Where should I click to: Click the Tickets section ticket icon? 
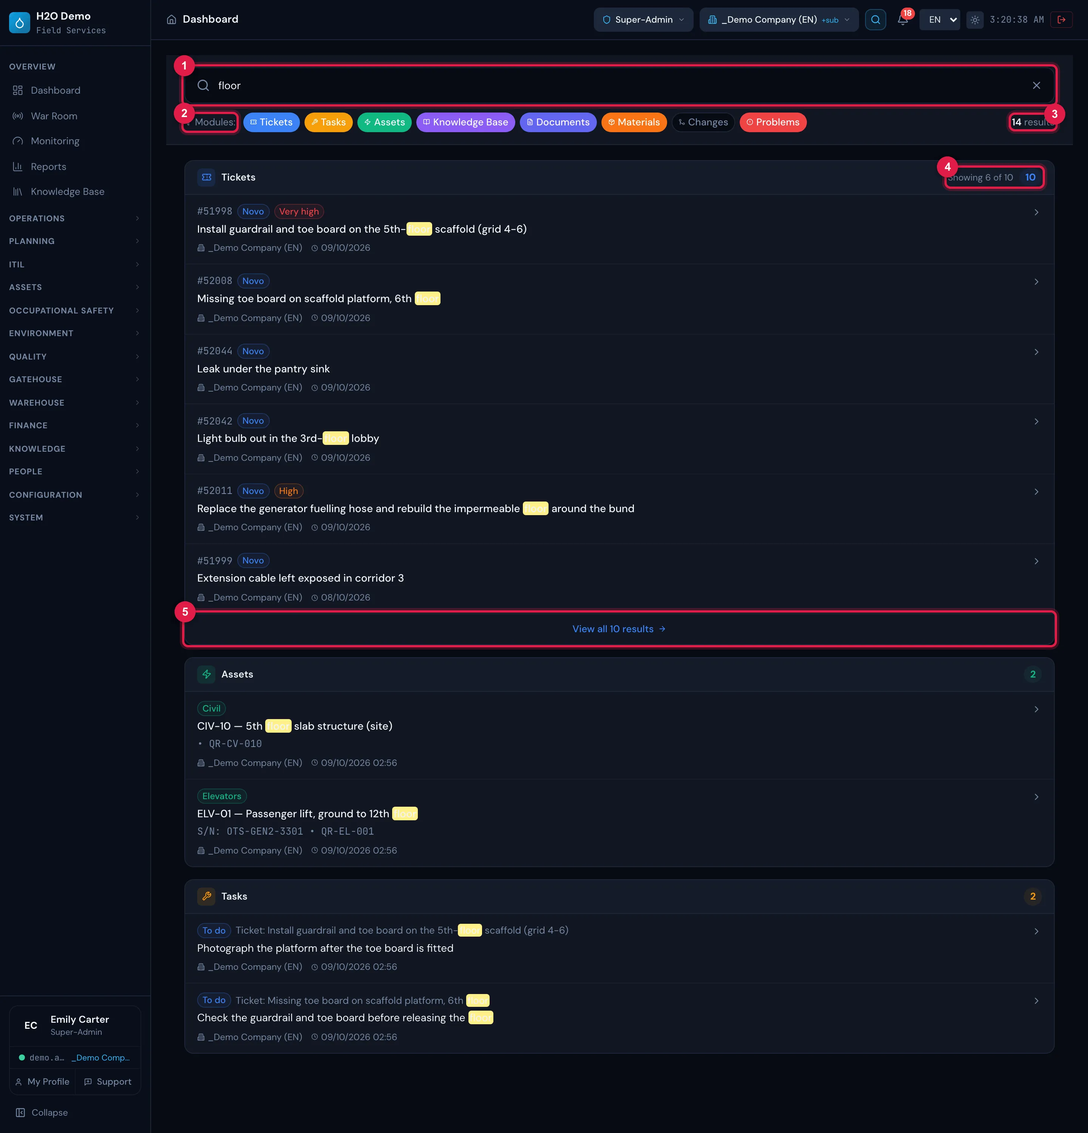tap(206, 178)
